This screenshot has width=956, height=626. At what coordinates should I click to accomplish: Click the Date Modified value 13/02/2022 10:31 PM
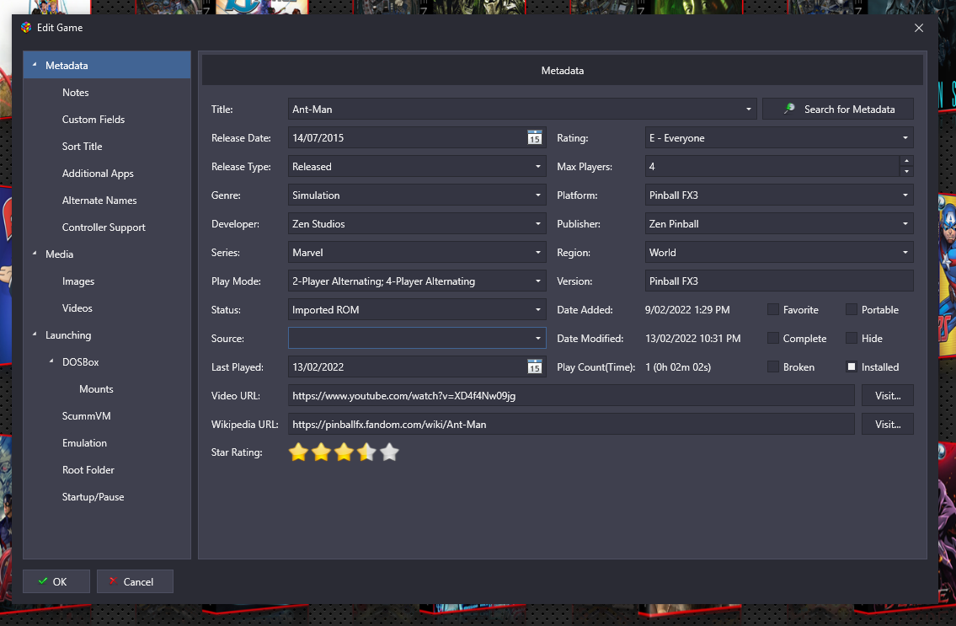coord(692,339)
